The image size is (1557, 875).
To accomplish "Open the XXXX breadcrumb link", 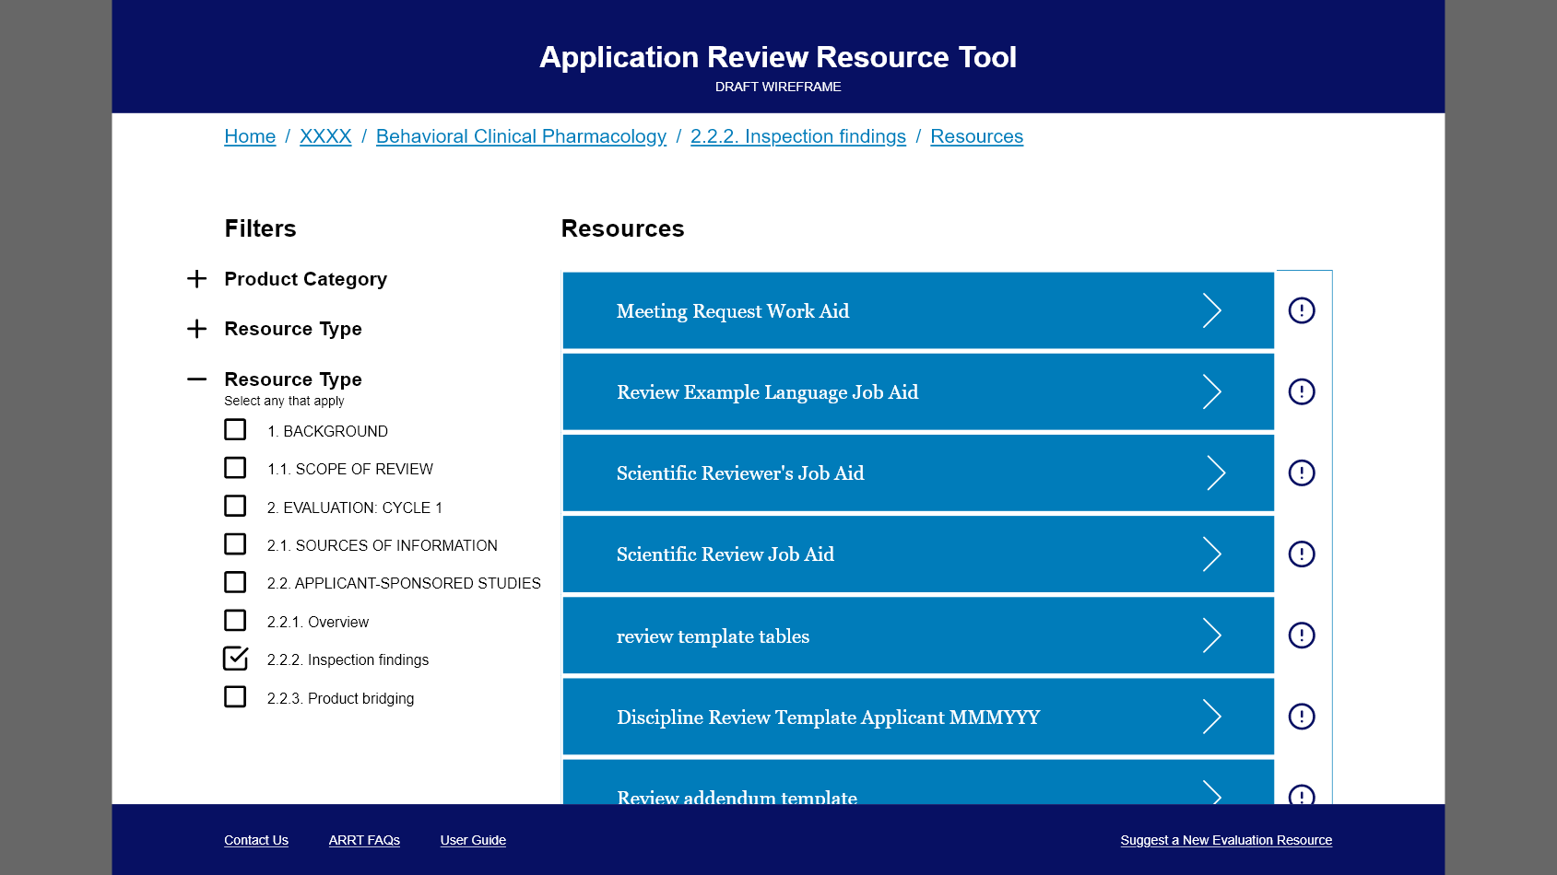I will 325,136.
